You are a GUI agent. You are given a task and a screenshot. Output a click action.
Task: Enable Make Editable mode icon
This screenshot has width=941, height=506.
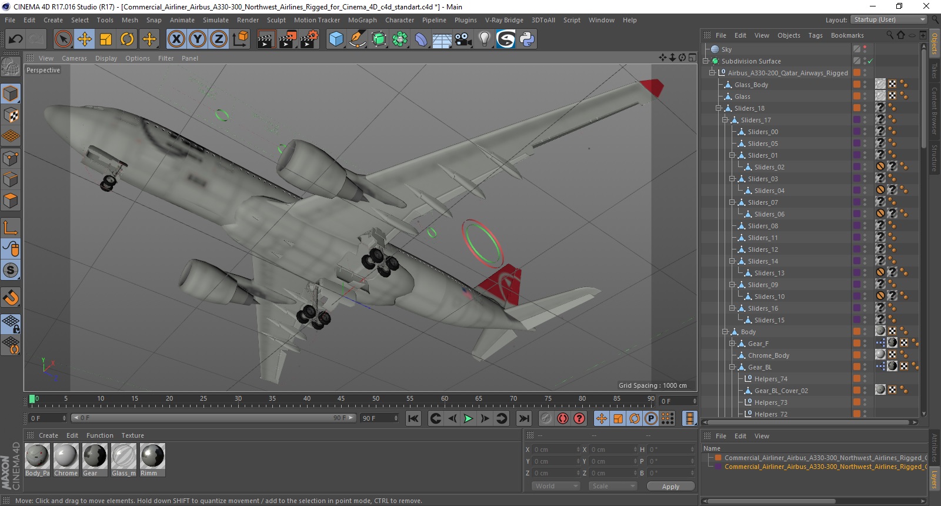tap(11, 67)
